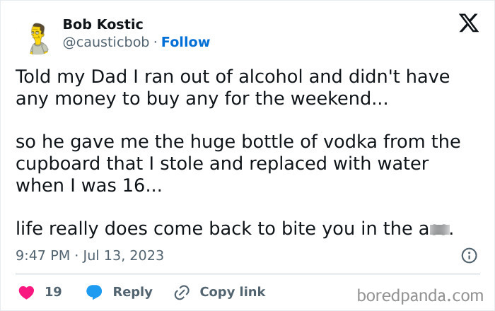Click the "Told my Dad" opening paragraph
This screenshot has height=311, width=495.
tap(233, 87)
